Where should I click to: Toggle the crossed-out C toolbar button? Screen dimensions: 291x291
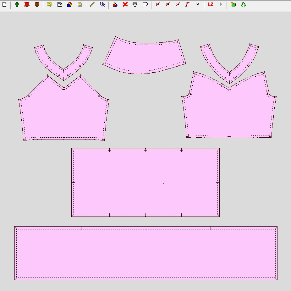pos(157,4)
